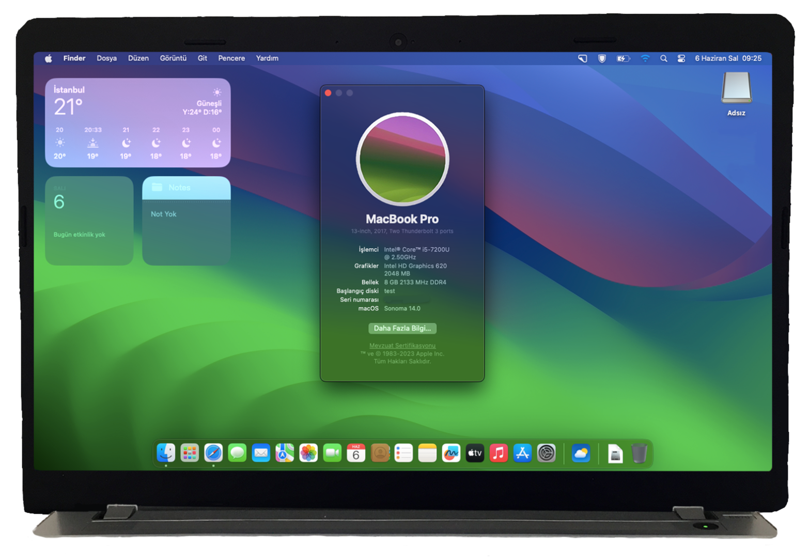This screenshot has height=558, width=809.
Task: Launch Safari from the Dock
Action: 213,453
